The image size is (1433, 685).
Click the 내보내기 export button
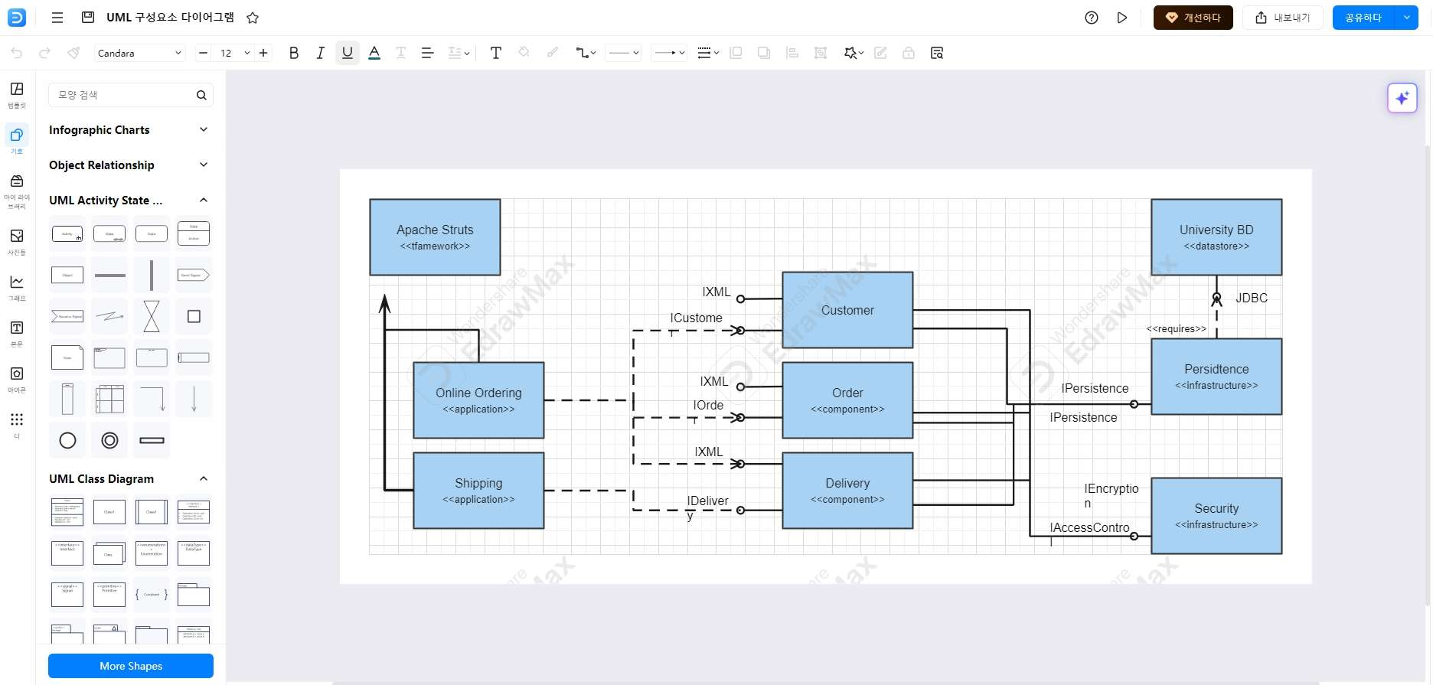coord(1283,18)
